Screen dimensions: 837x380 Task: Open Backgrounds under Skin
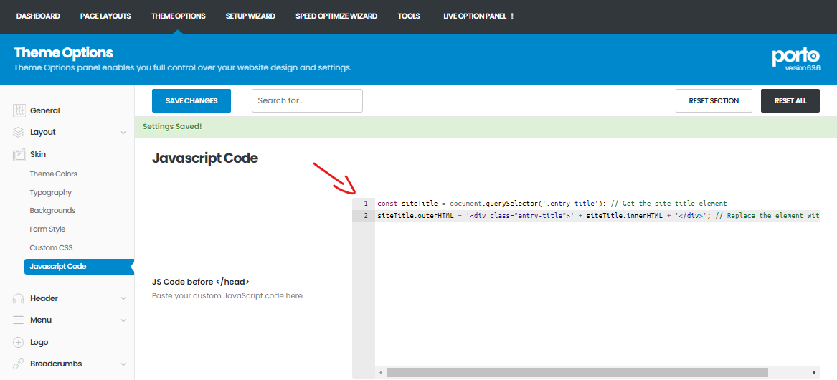pyautogui.click(x=52, y=210)
